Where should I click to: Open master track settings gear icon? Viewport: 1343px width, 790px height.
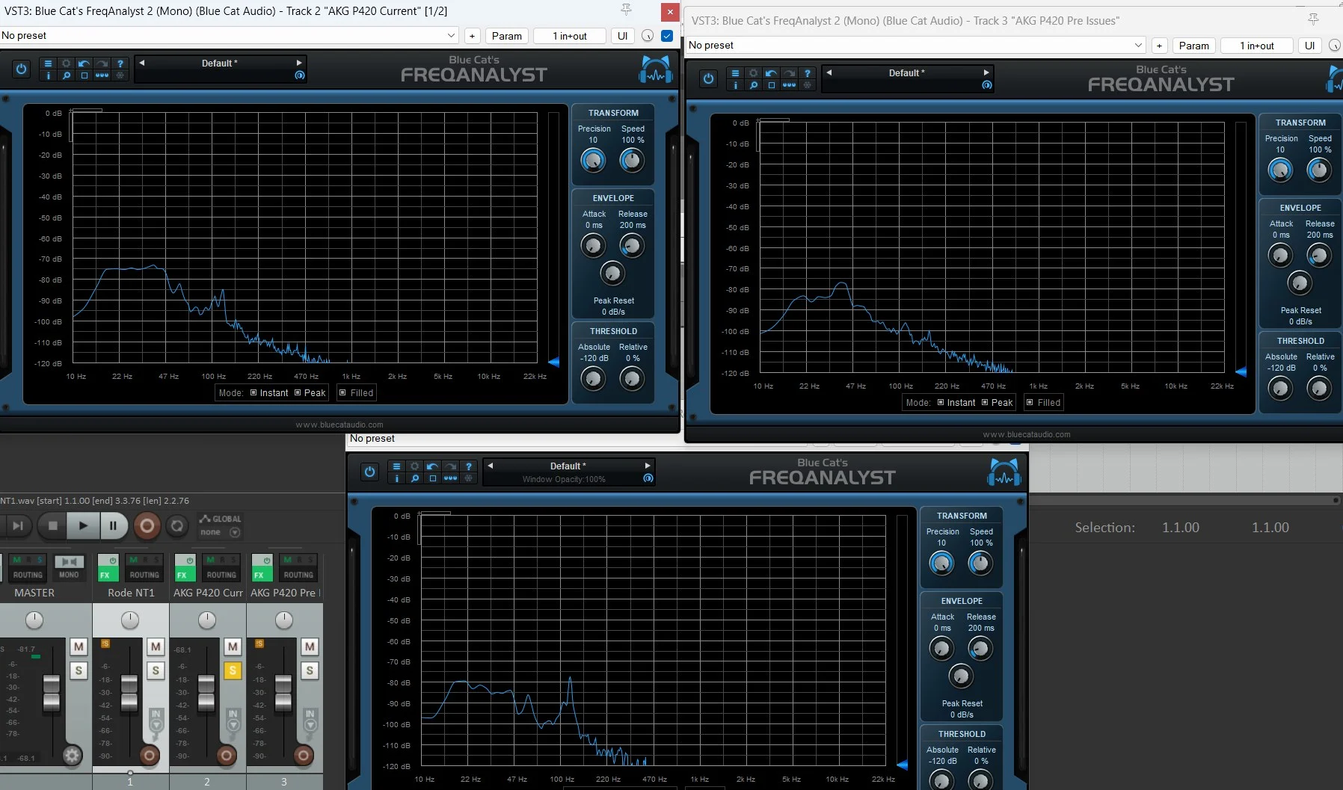tap(72, 756)
